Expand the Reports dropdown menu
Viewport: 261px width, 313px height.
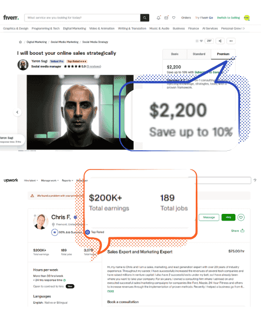[67, 180]
